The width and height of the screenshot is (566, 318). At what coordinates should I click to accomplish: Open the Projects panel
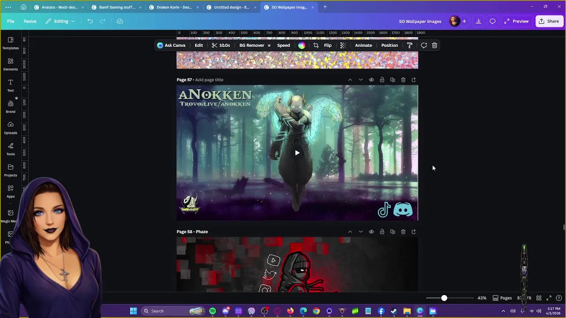[x=11, y=170]
